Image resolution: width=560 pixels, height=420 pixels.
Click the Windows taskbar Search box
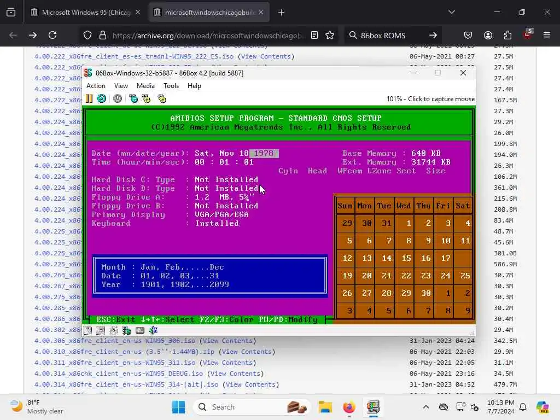click(x=252, y=407)
